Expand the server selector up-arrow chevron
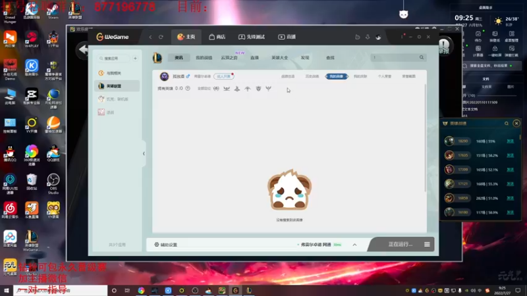The width and height of the screenshot is (527, 296). tap(354, 245)
